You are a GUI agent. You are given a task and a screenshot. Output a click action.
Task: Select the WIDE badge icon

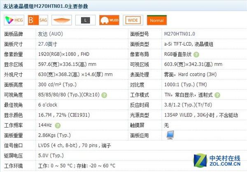[133, 19]
